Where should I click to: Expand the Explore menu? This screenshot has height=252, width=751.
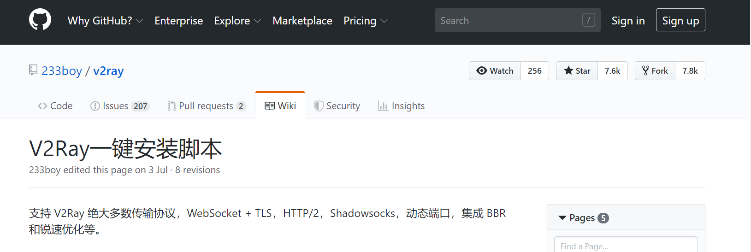237,21
